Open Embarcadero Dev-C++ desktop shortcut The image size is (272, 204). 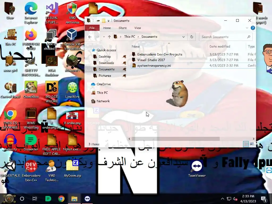point(31,171)
